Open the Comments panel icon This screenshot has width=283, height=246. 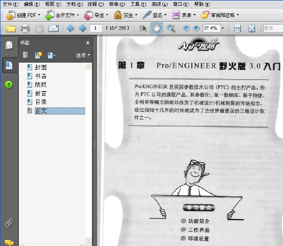point(9,242)
